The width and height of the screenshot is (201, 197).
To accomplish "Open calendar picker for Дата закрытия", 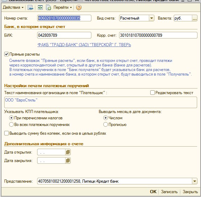I will point(68,160).
